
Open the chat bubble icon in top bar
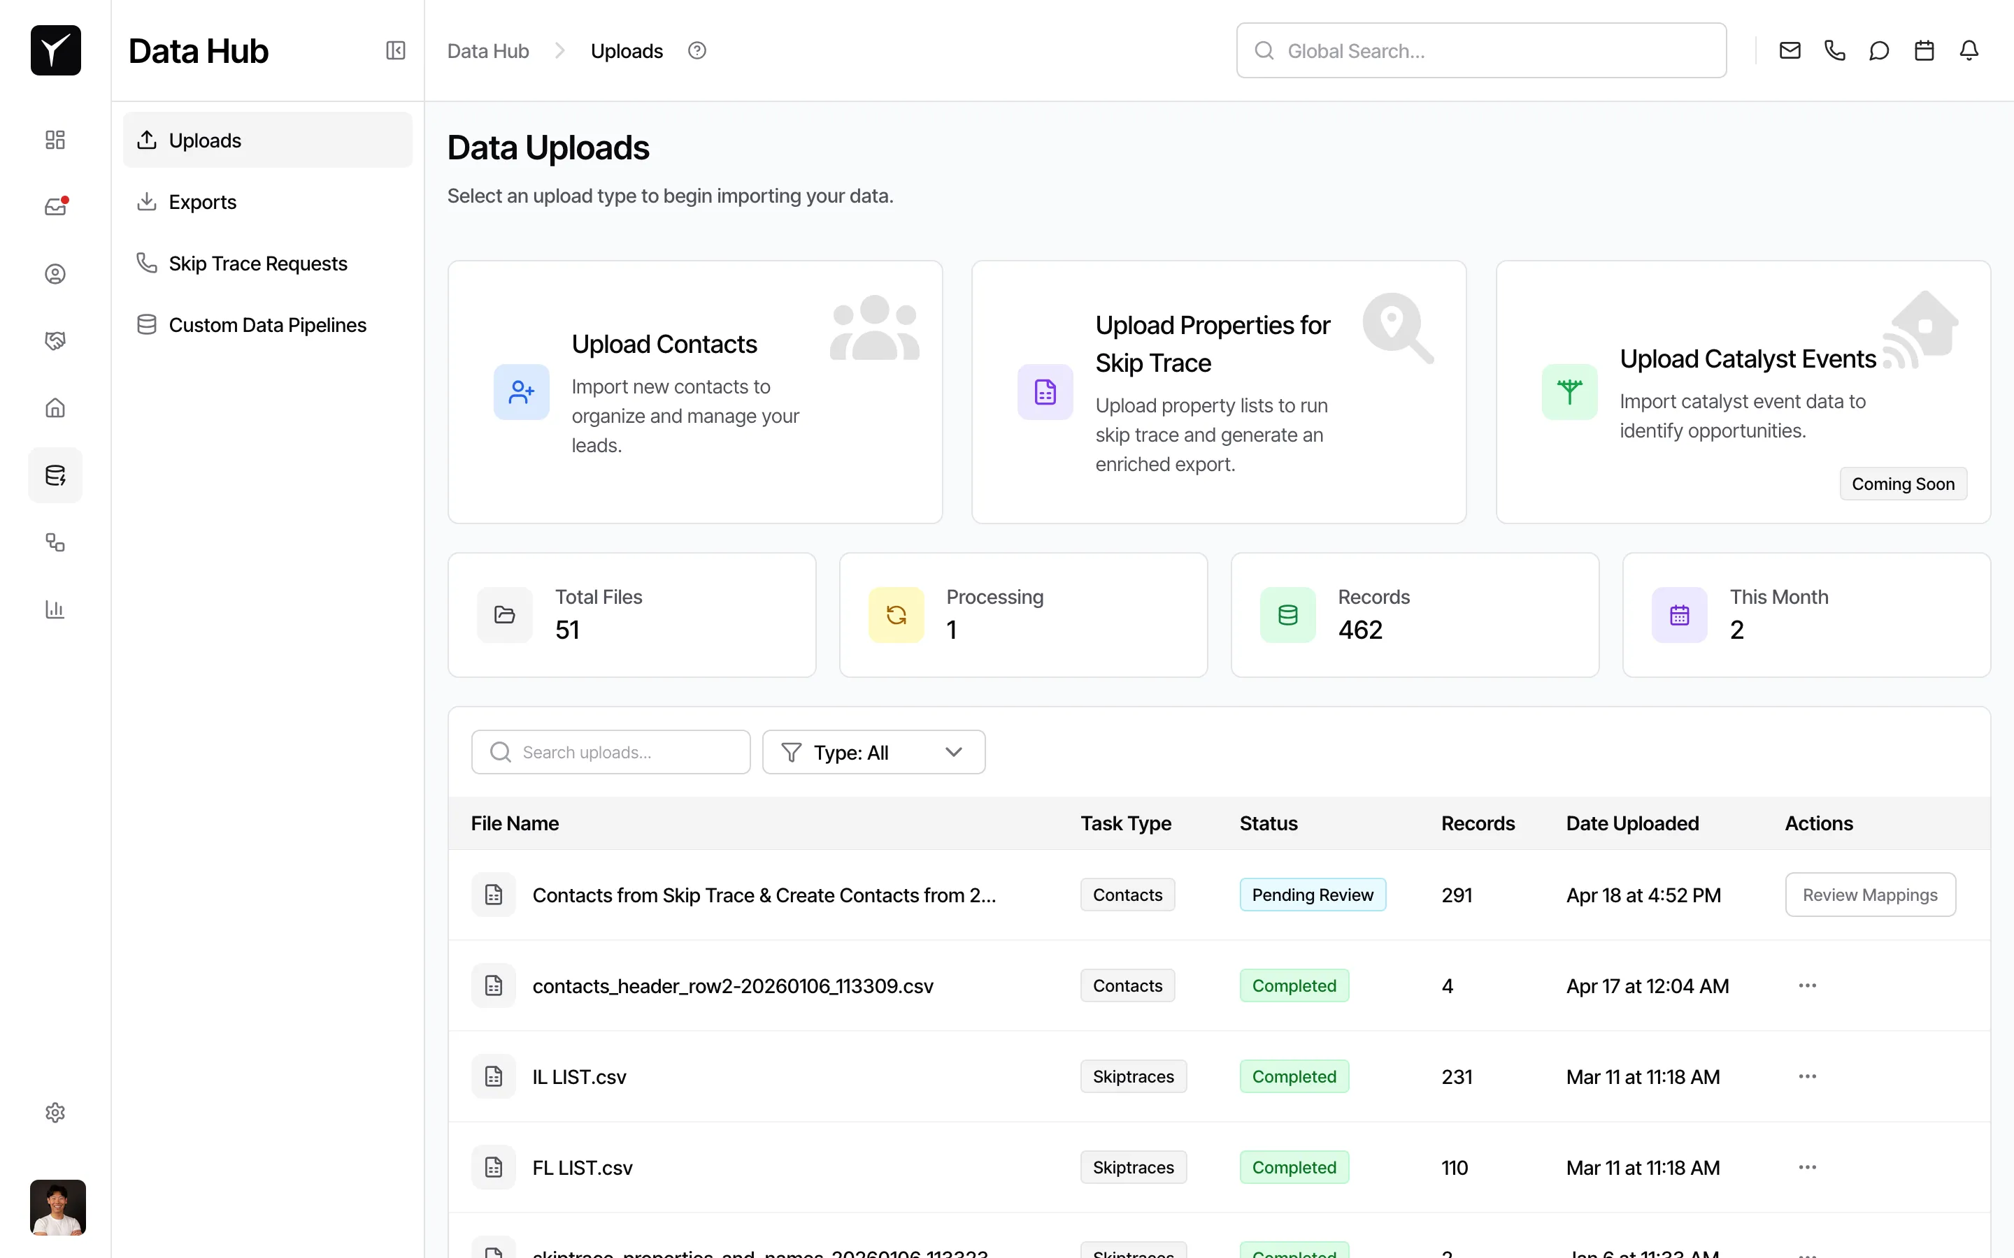point(1879,50)
